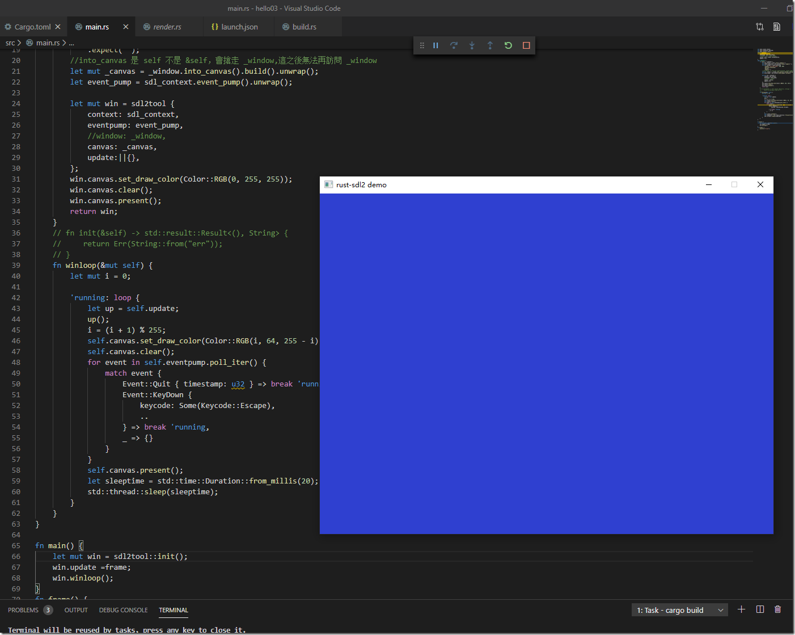
Task: Click 'win.winloop();' on line 68
Action: 83,578
